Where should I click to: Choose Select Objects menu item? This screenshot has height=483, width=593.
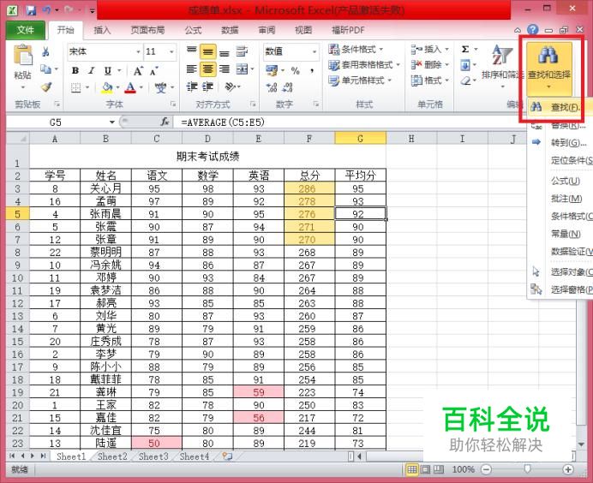point(560,271)
